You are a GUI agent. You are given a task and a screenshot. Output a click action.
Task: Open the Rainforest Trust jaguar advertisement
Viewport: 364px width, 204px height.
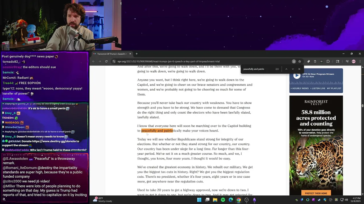click(316, 145)
